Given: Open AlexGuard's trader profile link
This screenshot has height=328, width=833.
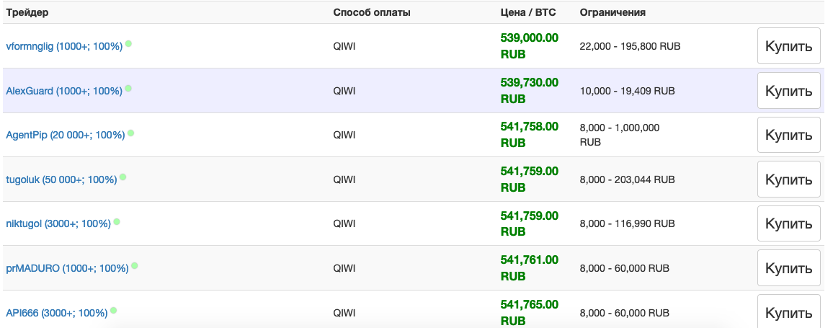Looking at the screenshot, I should tap(63, 92).
